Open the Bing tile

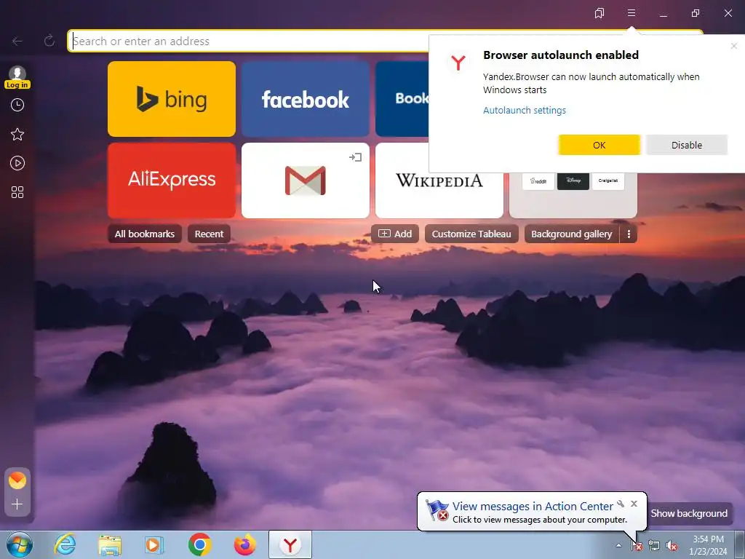(172, 99)
